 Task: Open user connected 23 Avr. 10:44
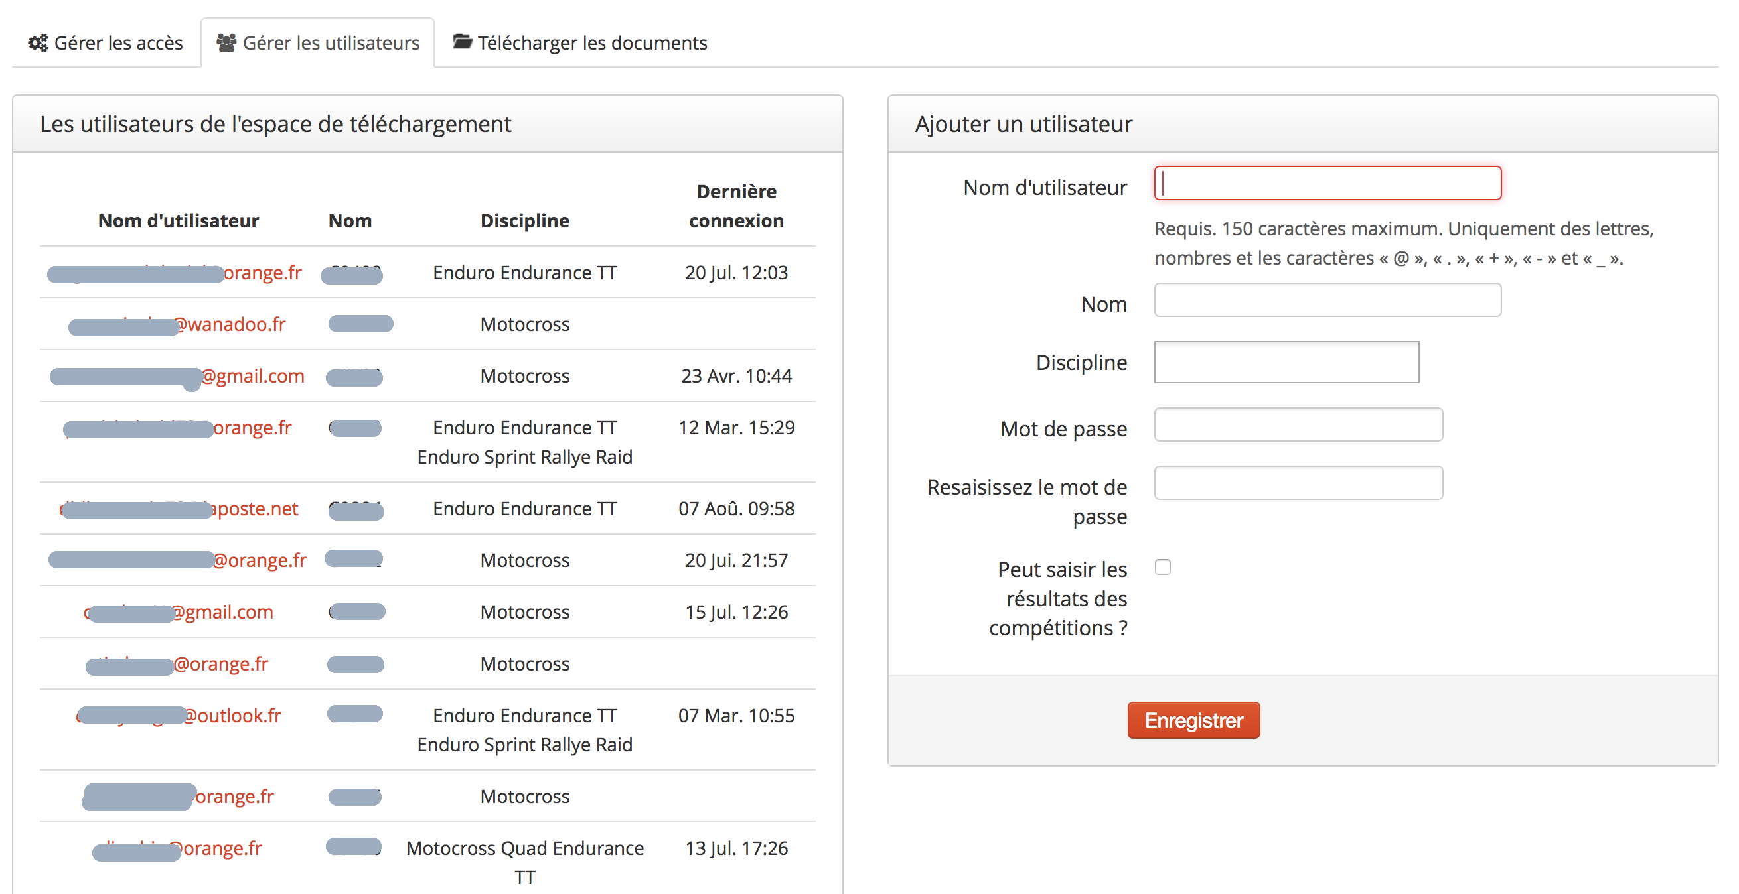click(177, 377)
